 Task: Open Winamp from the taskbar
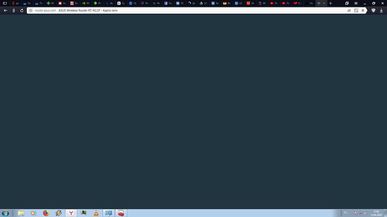(59, 213)
